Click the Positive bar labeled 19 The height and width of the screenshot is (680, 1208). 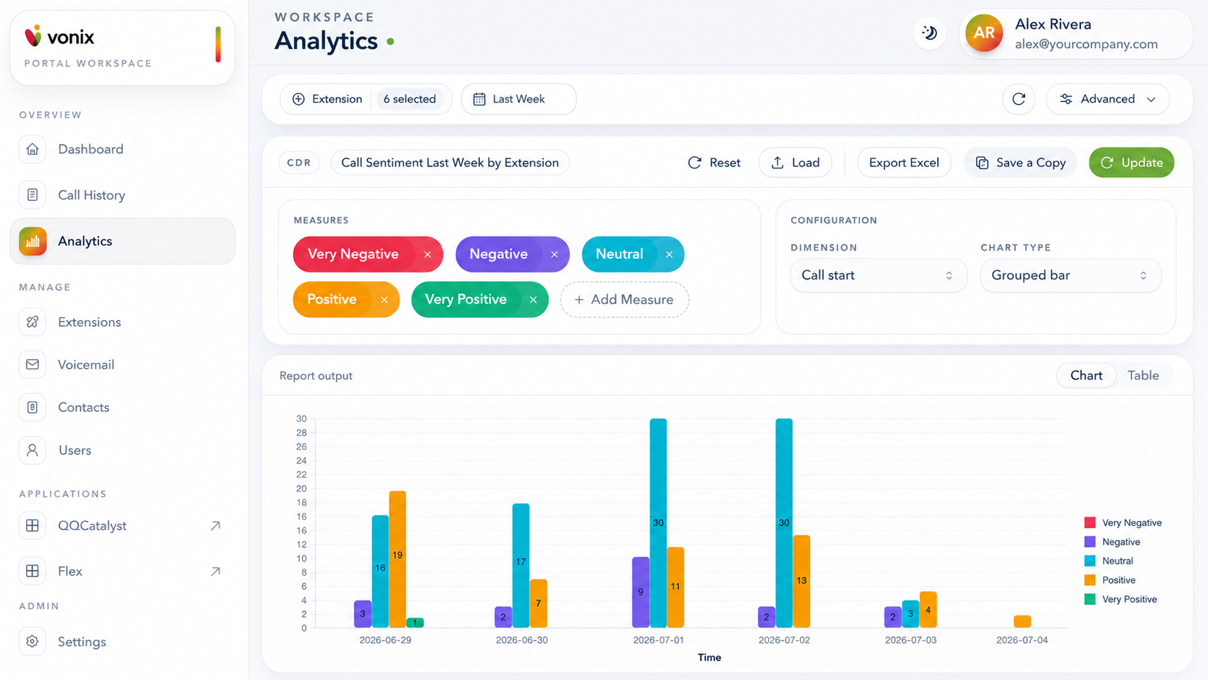397,559
